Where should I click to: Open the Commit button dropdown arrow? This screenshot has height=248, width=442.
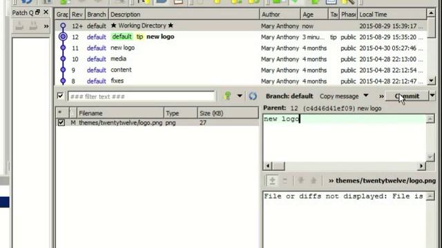(432, 96)
